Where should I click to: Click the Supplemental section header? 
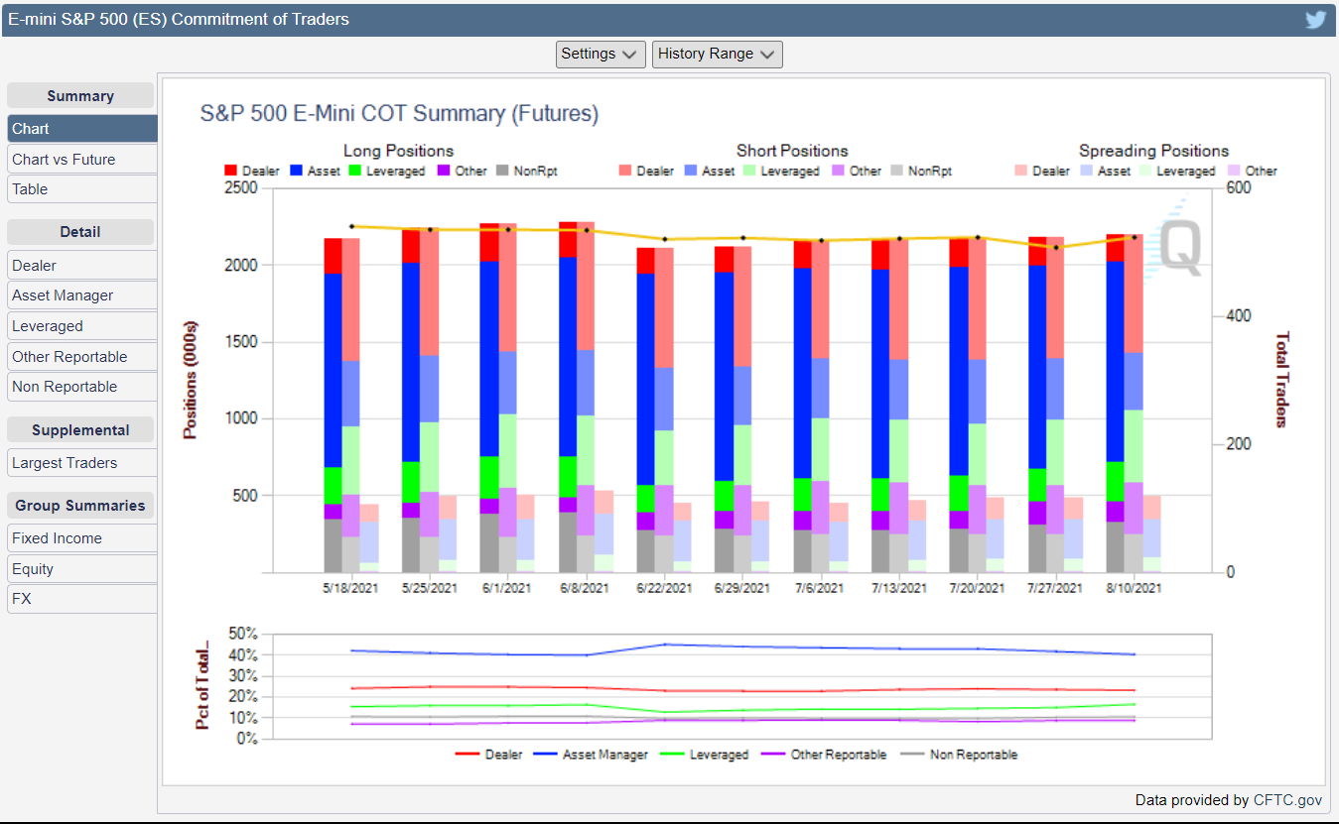point(80,430)
